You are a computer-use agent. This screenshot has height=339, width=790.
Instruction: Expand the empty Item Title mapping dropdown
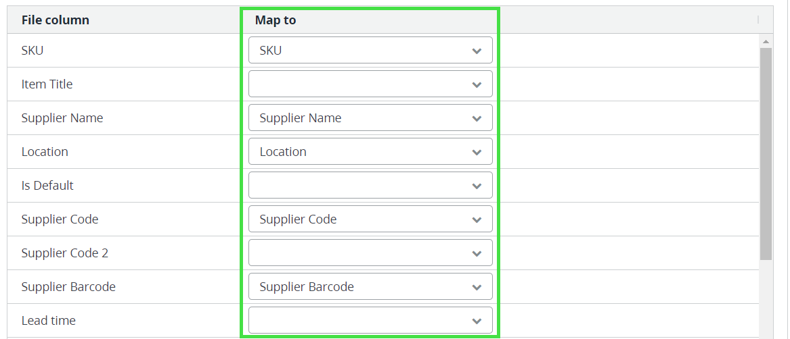370,84
